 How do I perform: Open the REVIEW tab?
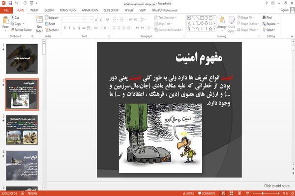coord(129,10)
